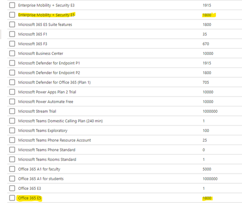Click 1000000 count for Office 365 A1 students

210,179
